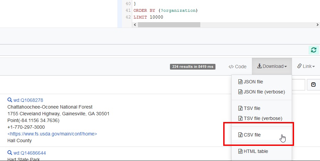Viewport: 320px width, 161px height.
Task: Click 'ORDER BY (?organization)' query line
Action: pos(166,10)
